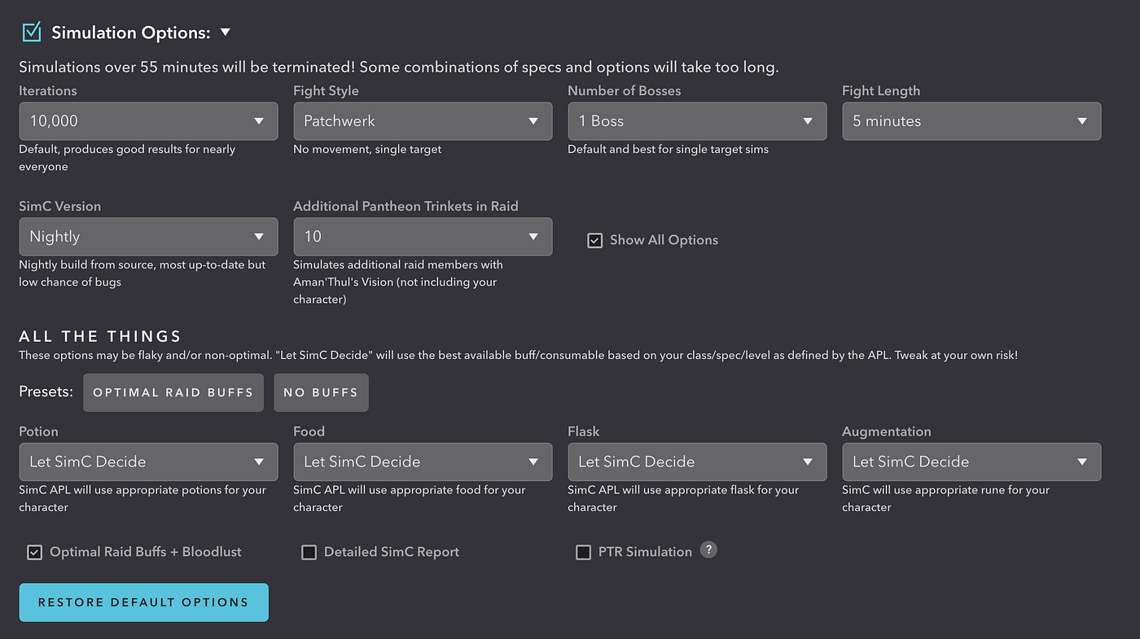The height and width of the screenshot is (639, 1140).
Task: Apply the Optimal Raid Buffs preset
Action: pyautogui.click(x=173, y=392)
